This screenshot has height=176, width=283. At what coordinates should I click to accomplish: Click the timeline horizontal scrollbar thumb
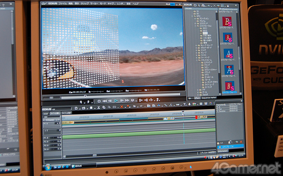pos(95,155)
